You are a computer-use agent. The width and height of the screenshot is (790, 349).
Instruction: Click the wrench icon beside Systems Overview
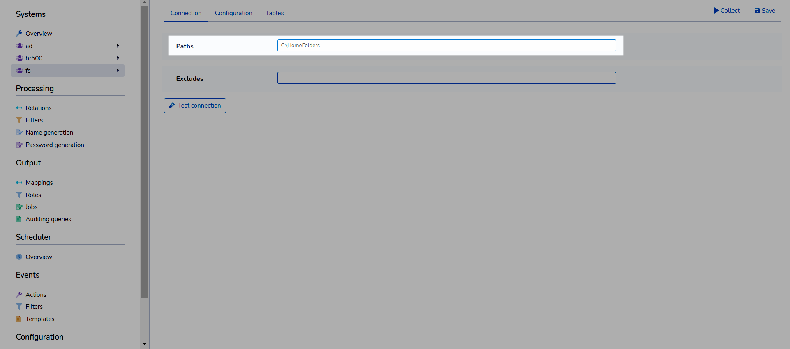tap(19, 33)
